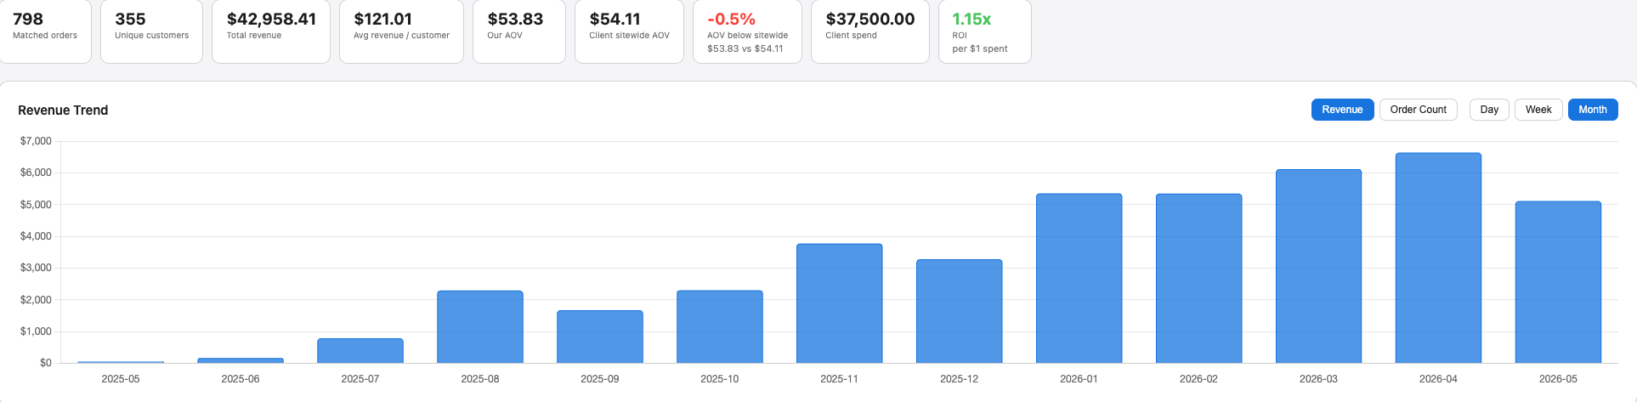Click the 2025-11 x-axis label

click(840, 379)
